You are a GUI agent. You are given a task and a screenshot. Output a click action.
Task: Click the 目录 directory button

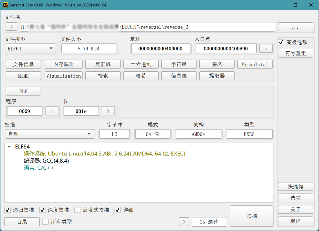pyautogui.click(x=22, y=222)
